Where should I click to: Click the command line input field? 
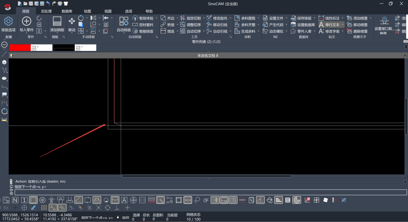coord(211,192)
